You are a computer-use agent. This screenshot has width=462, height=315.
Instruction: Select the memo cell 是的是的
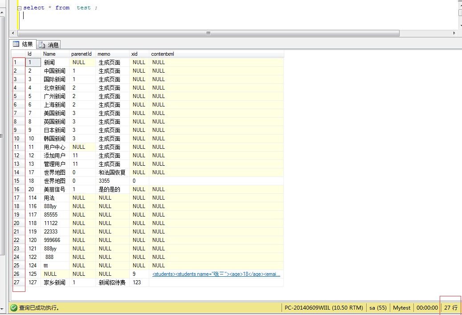(112, 189)
